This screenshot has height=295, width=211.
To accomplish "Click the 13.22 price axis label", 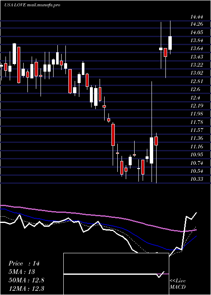I will coord(197,65).
